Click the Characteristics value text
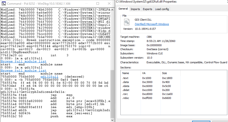228x122 pixels. click(x=187, y=62)
